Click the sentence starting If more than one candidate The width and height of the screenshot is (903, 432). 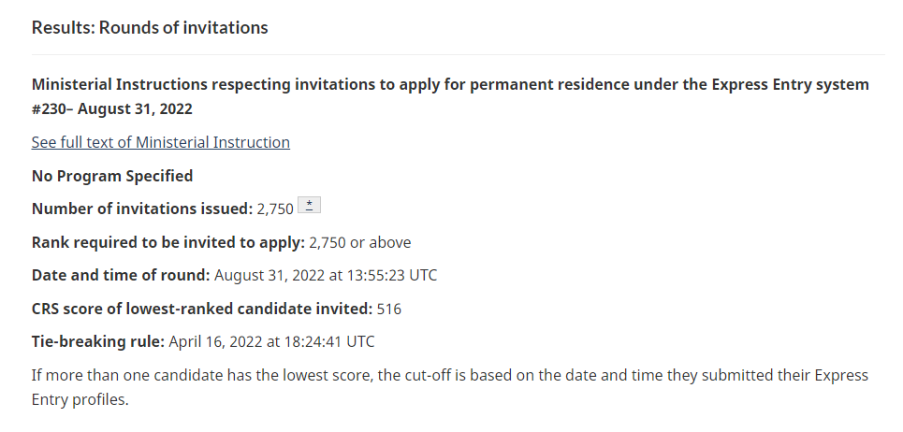point(450,387)
